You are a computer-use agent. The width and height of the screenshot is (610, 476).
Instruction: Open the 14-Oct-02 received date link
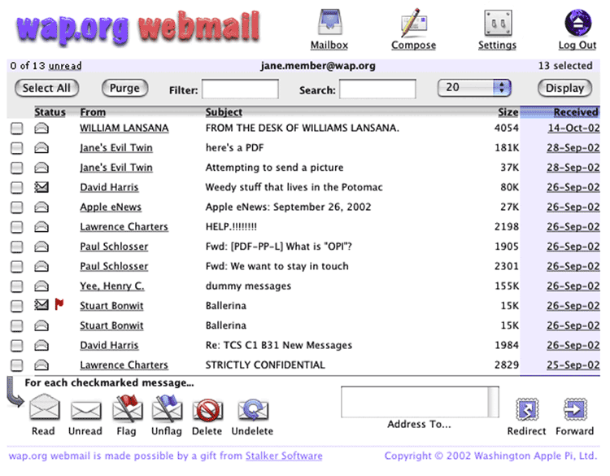point(574,128)
